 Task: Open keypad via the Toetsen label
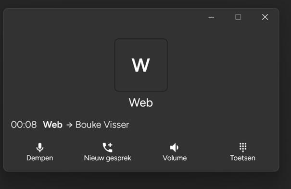pyautogui.click(x=243, y=158)
